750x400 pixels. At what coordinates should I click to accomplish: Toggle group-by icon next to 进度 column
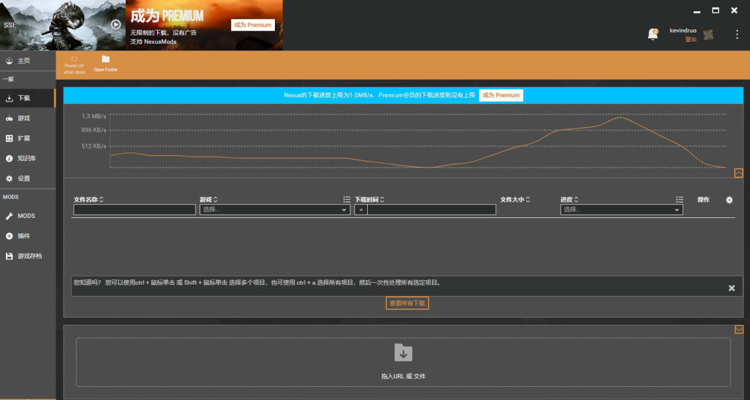tap(679, 200)
